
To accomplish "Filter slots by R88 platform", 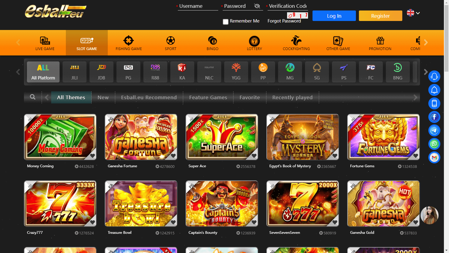I will [155, 72].
